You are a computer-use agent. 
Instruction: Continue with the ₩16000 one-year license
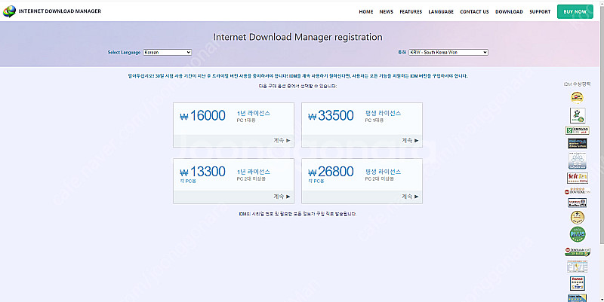282,140
